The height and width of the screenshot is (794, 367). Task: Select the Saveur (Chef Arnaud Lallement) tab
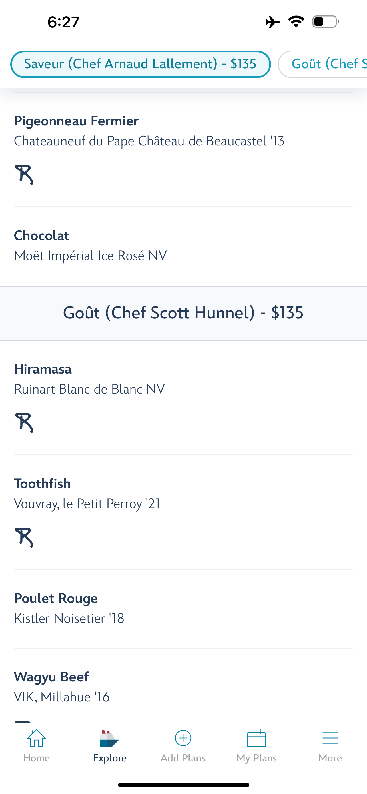(141, 64)
